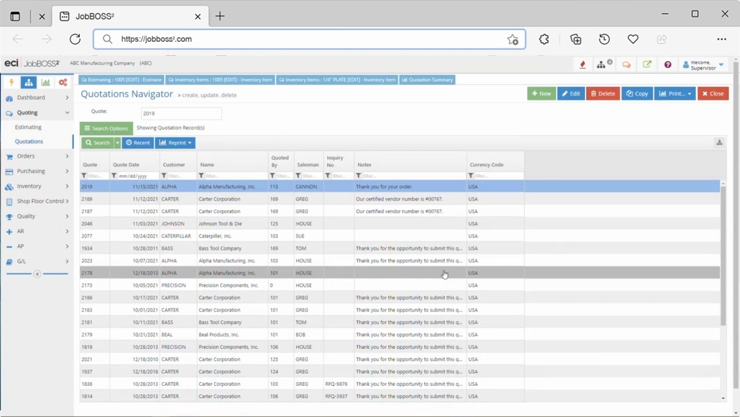
Task: Select the lightning bolt sidebar icon
Action: click(11, 83)
